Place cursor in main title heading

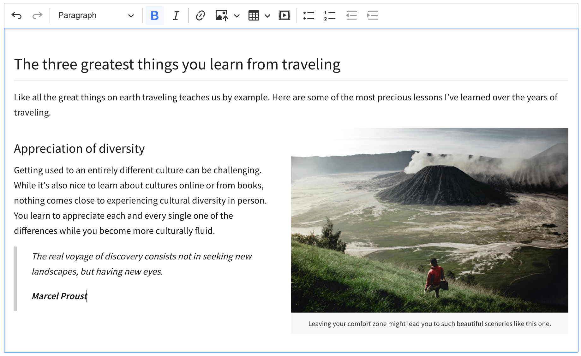[x=177, y=64]
